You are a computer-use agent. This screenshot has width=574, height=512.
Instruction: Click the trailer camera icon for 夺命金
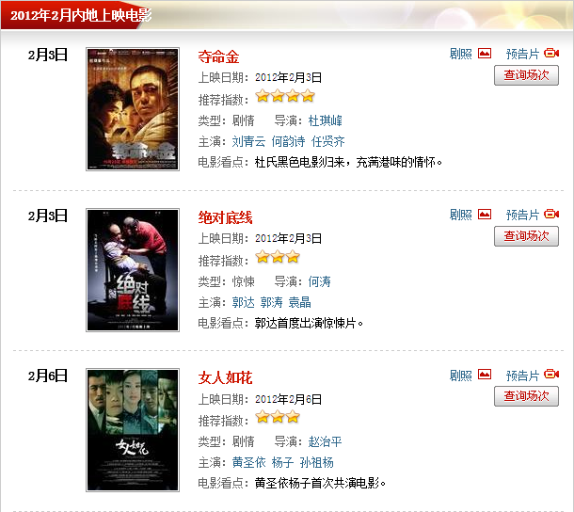pos(551,54)
